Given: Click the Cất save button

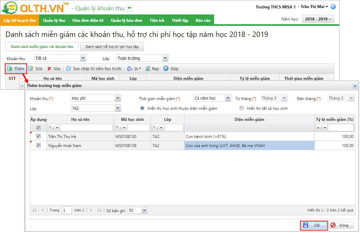Looking at the screenshot, I should 314,225.
